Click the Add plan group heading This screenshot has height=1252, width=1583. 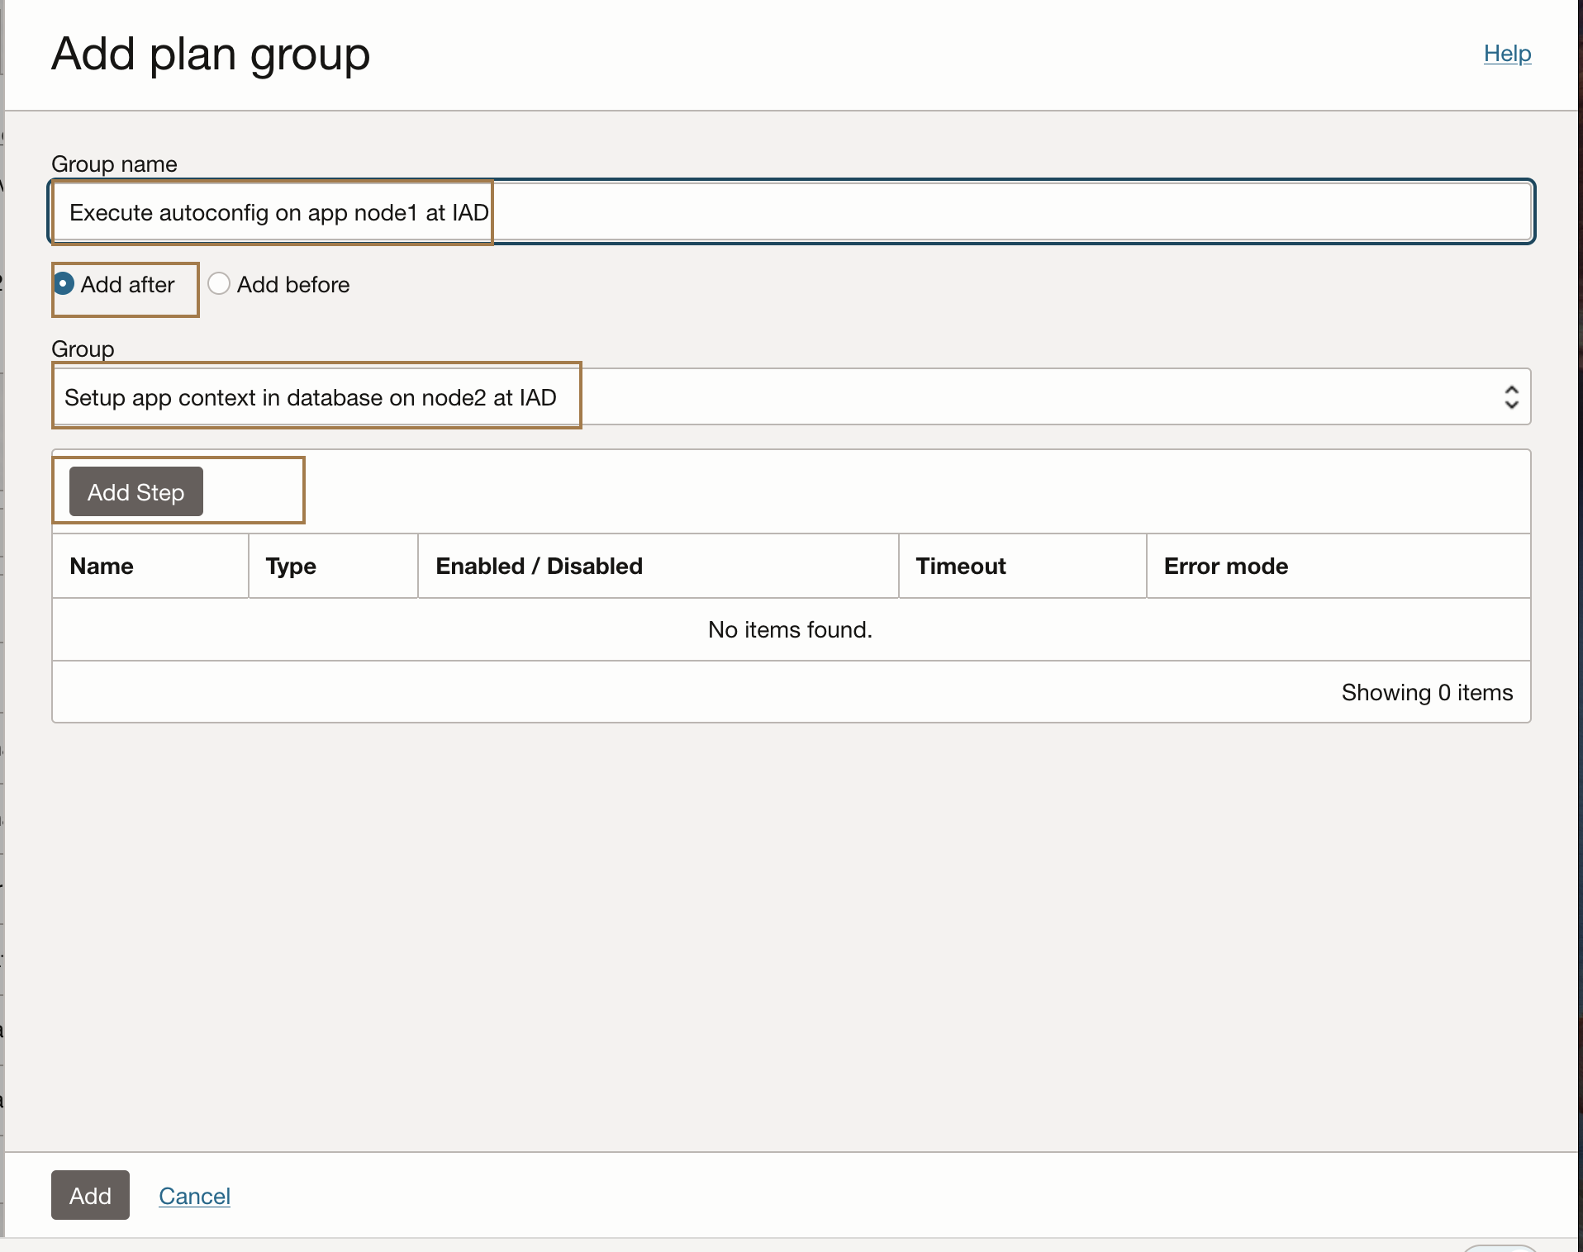pos(211,55)
